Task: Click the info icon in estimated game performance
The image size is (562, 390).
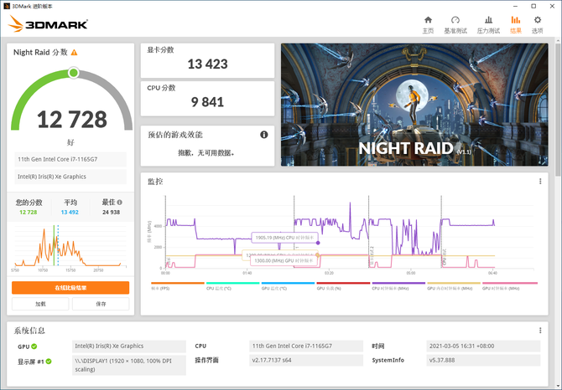Action: pos(263,135)
